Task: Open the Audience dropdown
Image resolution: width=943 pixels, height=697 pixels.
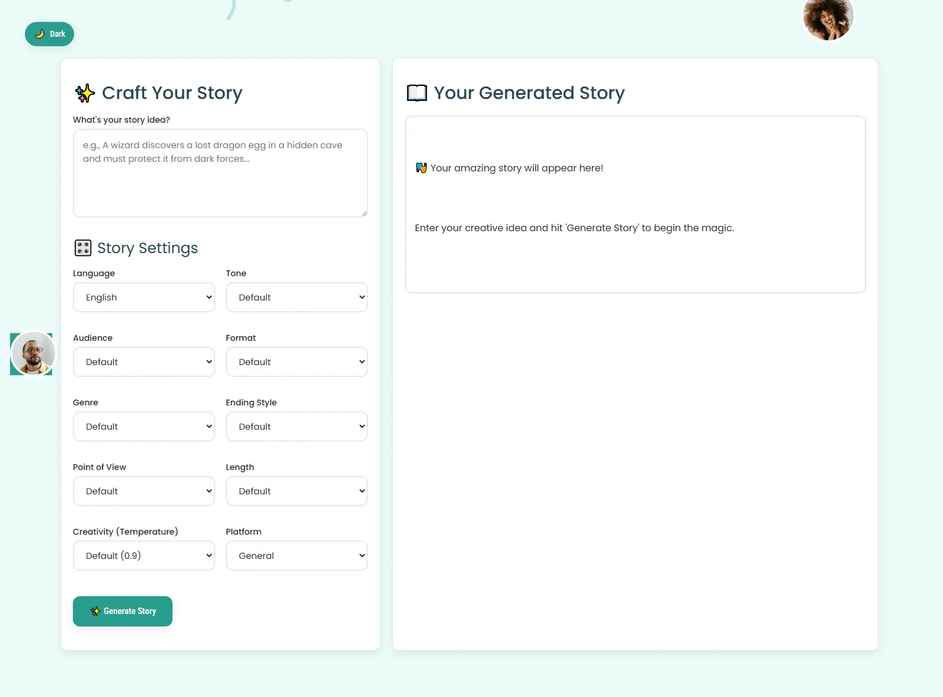Action: click(144, 362)
